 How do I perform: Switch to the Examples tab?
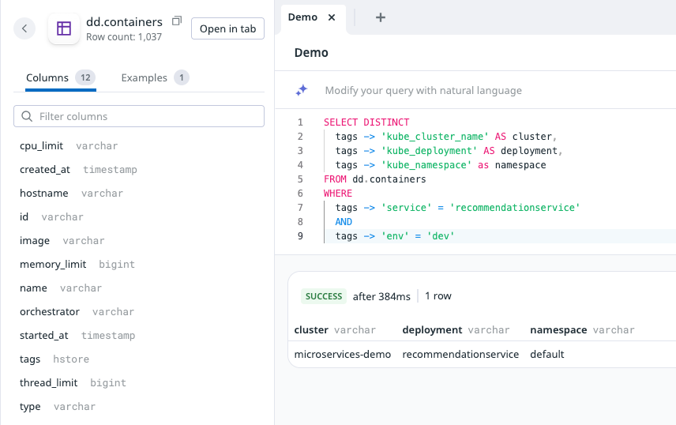pos(155,77)
